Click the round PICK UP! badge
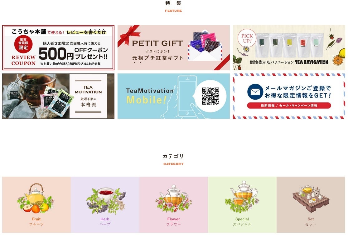Screen dimensions: 348x236 pyautogui.click(x=247, y=38)
